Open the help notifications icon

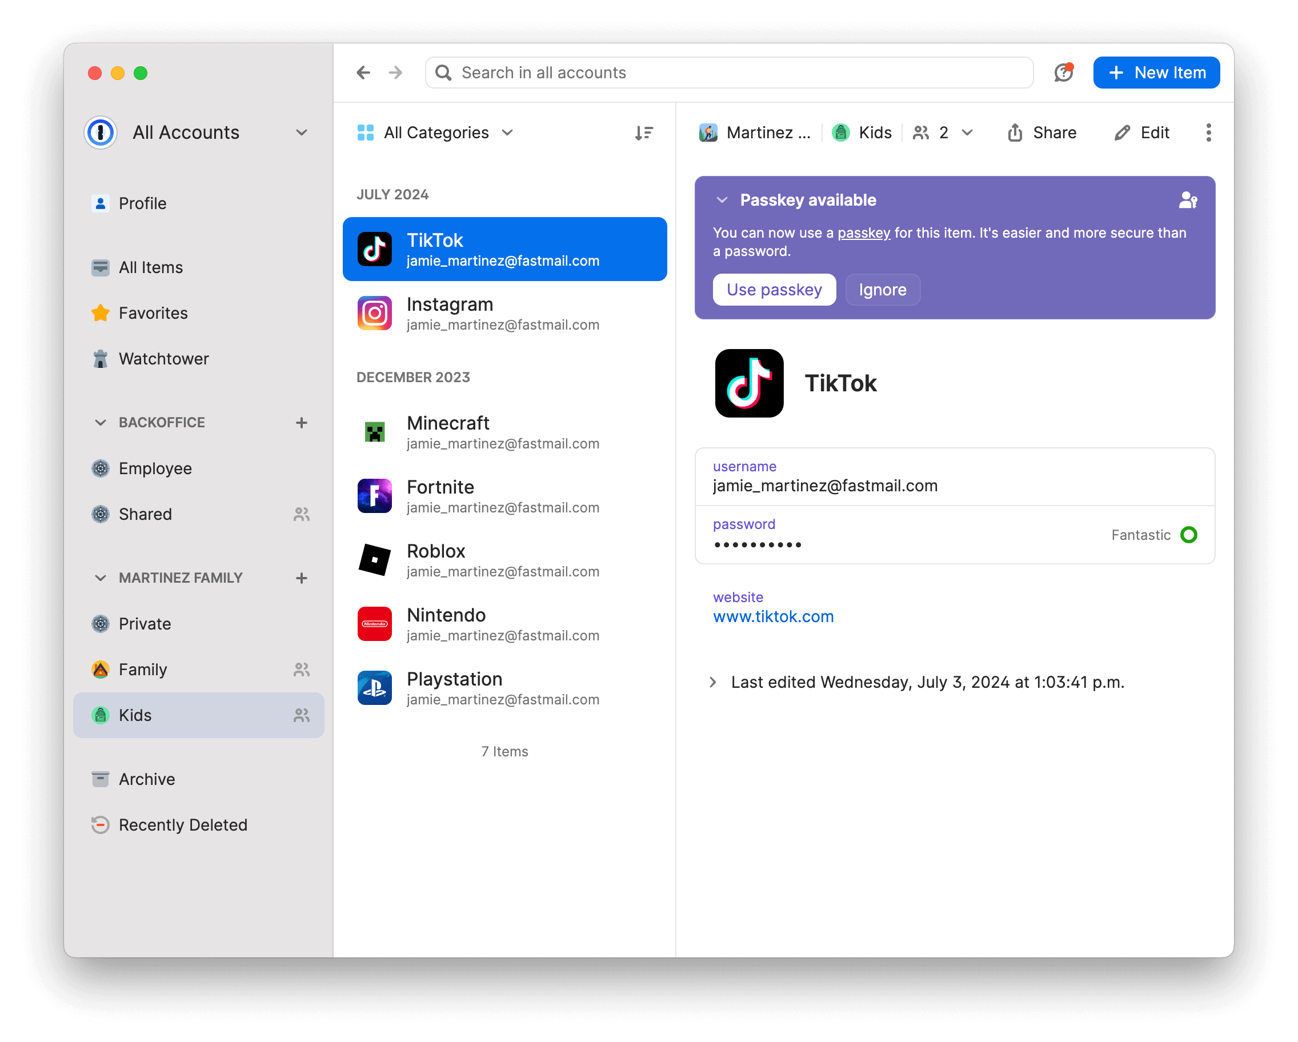[x=1064, y=72]
